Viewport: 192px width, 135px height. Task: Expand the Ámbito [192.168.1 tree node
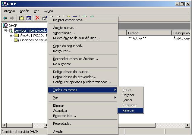pos(11,35)
